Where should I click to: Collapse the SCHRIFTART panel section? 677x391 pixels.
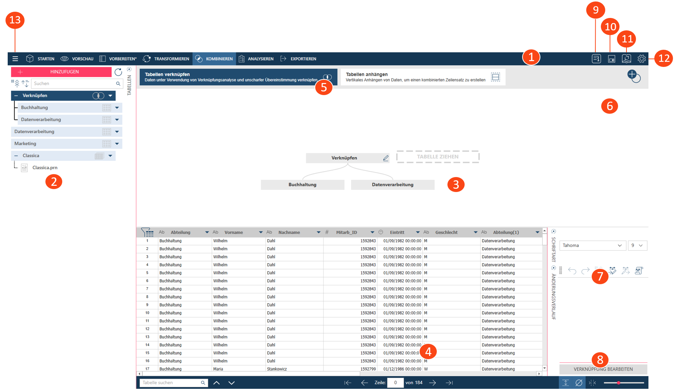[554, 232]
